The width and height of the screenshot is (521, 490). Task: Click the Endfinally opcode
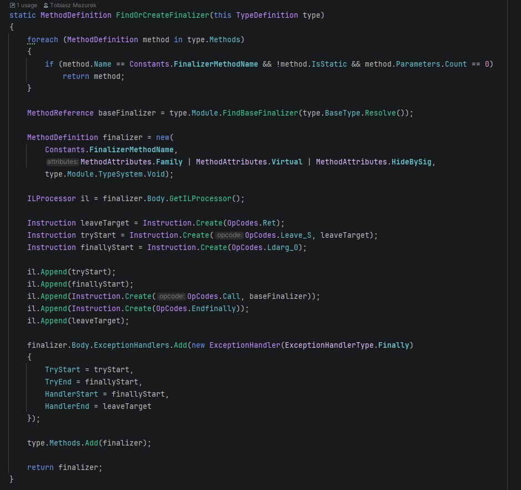pos(214,309)
